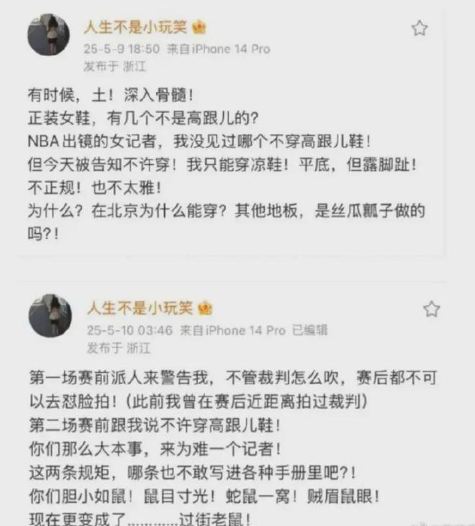
Task: Favorite the 25-5-9 post with star icon
Action: pyautogui.click(x=420, y=28)
